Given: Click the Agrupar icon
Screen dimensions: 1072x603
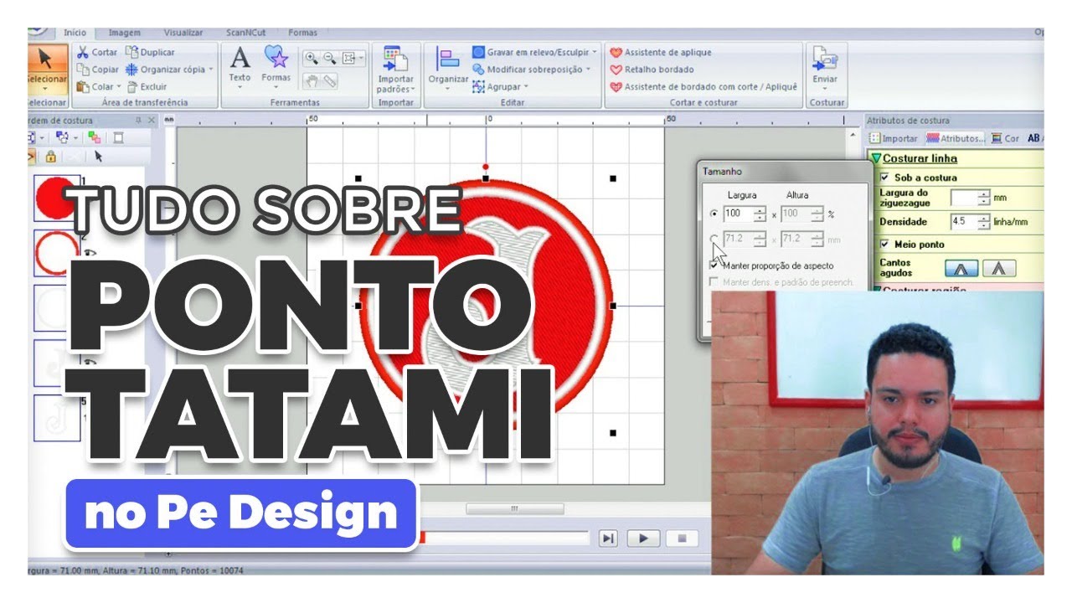Looking at the screenshot, I should tap(478, 86).
